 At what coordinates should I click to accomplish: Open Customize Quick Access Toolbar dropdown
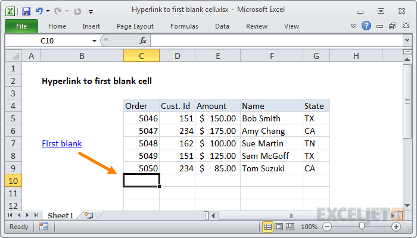(x=91, y=12)
